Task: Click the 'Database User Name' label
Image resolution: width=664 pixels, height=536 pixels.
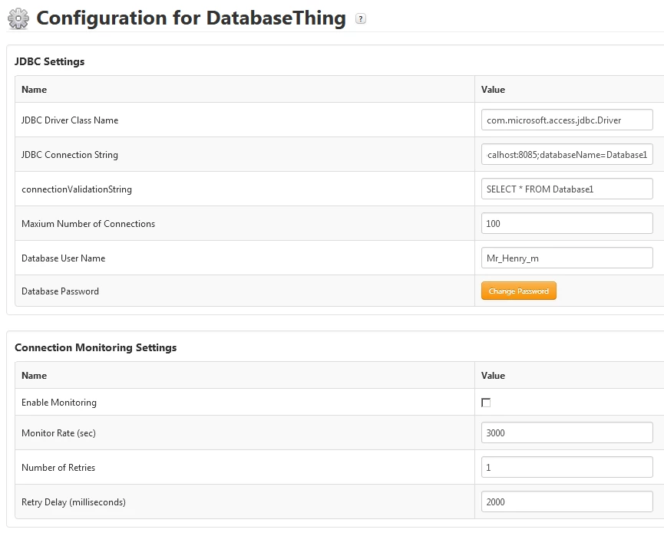Action: coord(63,258)
